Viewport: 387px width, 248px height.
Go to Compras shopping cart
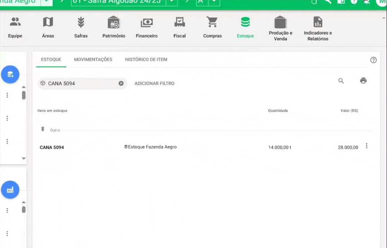tap(212, 27)
